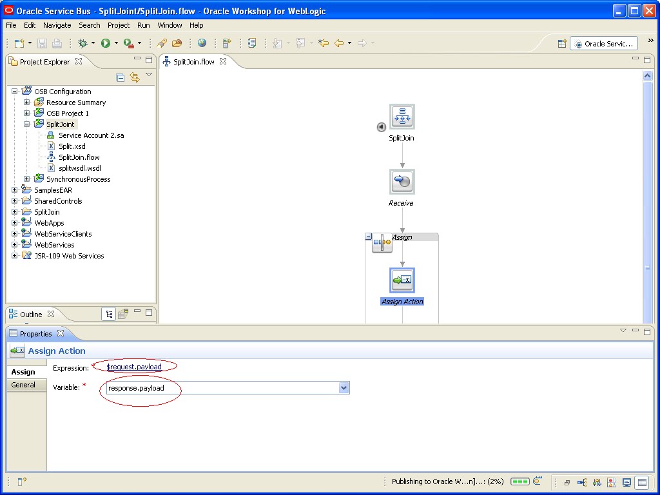
Task: Click the green Run icon
Action: pyautogui.click(x=105, y=43)
